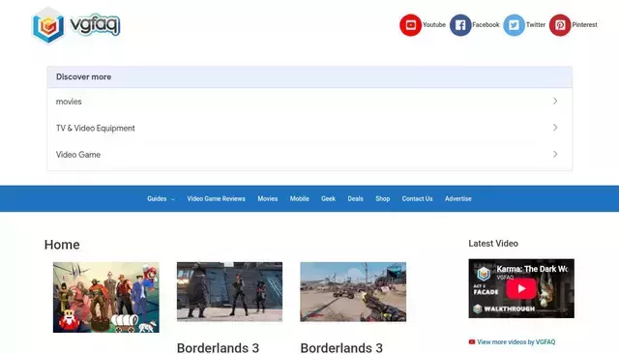Go to Video Game Reviews

pos(216,198)
